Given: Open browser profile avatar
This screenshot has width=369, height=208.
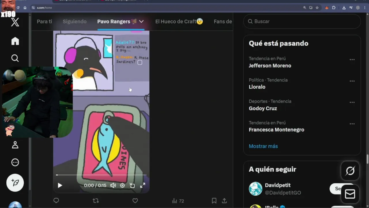Looking at the screenshot, I should point(358,8).
